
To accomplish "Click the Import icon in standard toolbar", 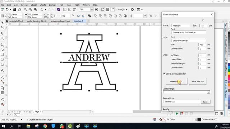I will [x=65, y=10].
